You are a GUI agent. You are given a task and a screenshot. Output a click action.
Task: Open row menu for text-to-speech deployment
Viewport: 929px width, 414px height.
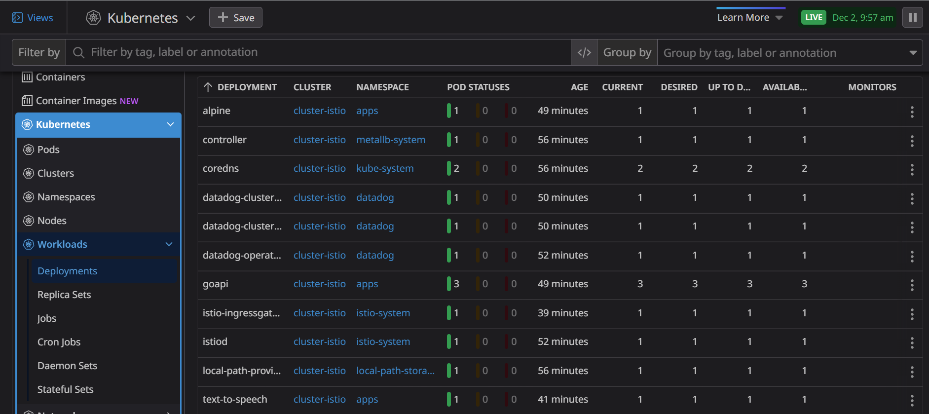click(912, 401)
